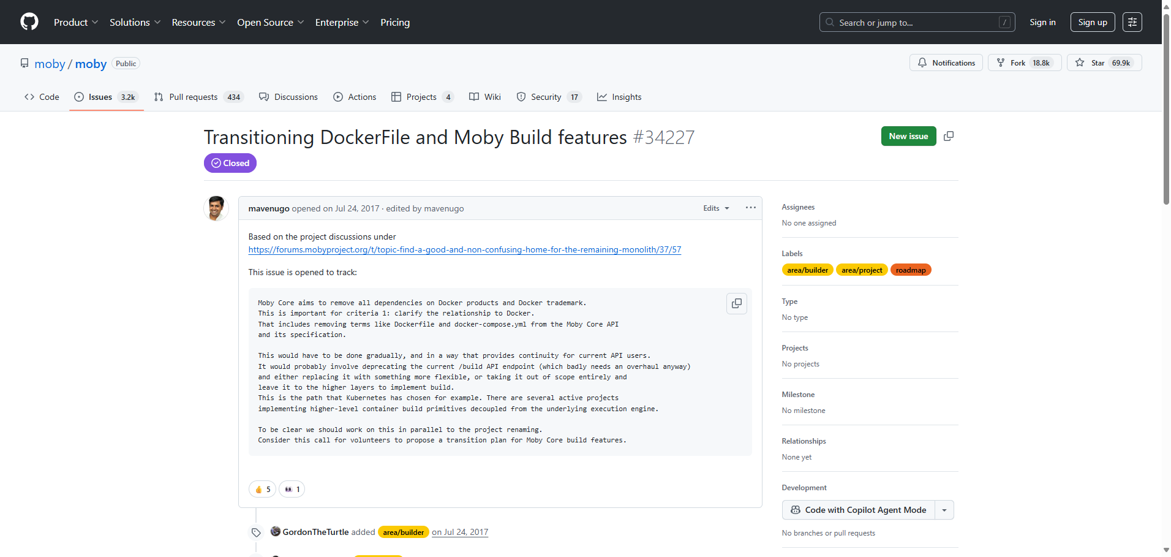Image resolution: width=1171 pixels, height=557 pixels.
Task: Click the thumbs up reaction with 5
Action: [262, 489]
